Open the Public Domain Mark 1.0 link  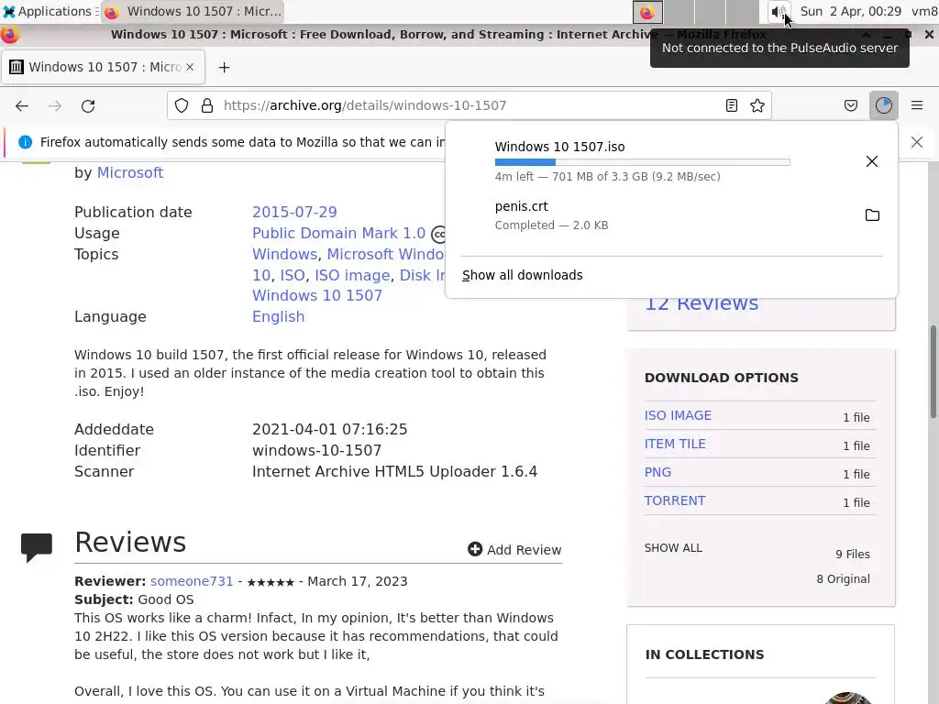click(338, 233)
